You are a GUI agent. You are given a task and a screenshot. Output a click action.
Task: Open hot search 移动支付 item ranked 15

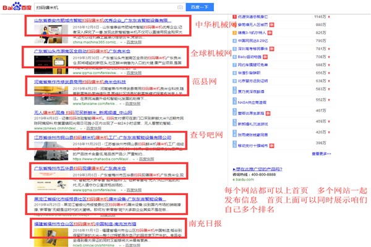tap(253, 146)
